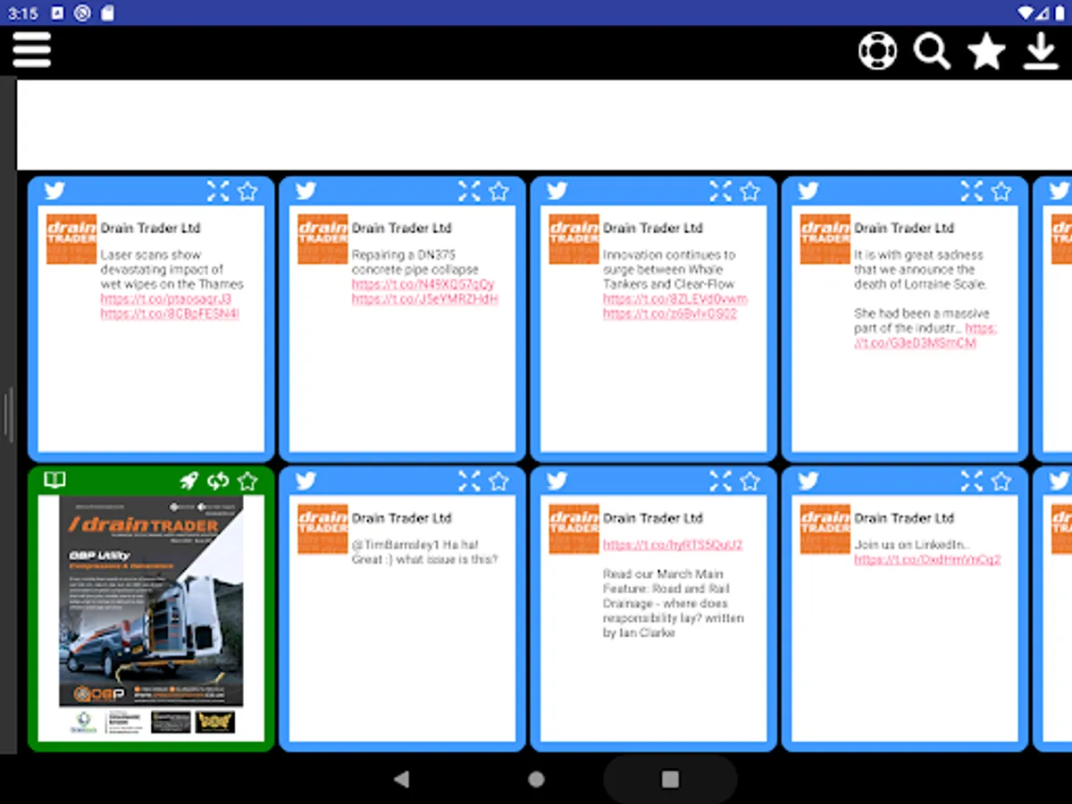This screenshot has width=1072, height=804.
Task: Open first link under DN375 pipe tweet
Action: (423, 284)
